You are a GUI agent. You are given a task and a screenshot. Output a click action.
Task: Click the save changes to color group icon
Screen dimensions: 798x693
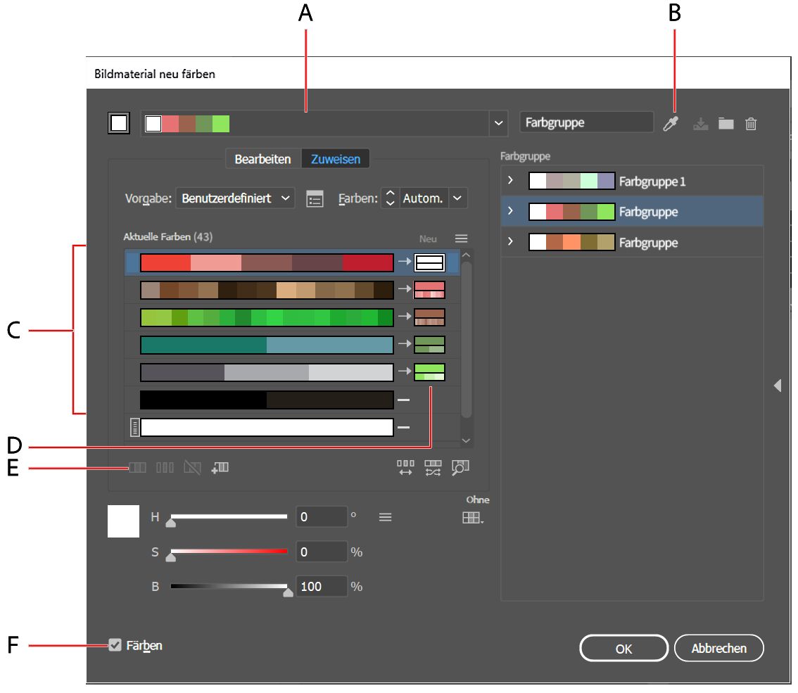tap(701, 124)
